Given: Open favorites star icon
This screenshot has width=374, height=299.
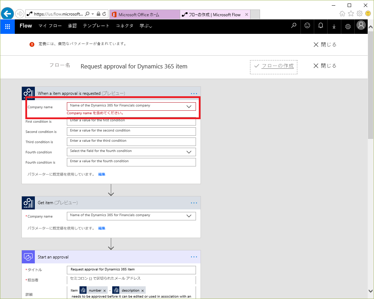Looking at the screenshot, I should pyautogui.click(x=351, y=14).
